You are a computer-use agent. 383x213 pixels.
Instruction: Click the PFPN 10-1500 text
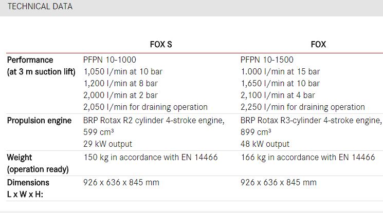pos(267,60)
